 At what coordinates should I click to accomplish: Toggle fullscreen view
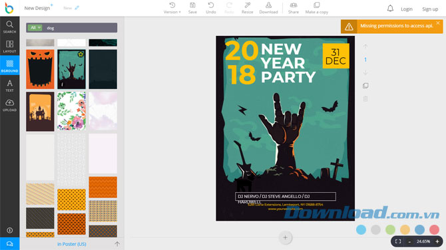point(398,241)
